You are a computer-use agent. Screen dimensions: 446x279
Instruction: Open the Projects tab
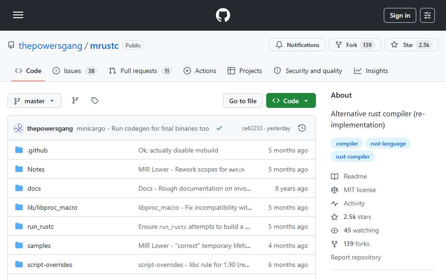[x=245, y=71]
